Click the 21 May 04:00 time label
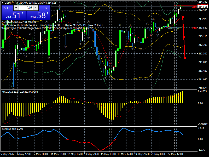This screenshot has height=157, width=209. [159, 154]
